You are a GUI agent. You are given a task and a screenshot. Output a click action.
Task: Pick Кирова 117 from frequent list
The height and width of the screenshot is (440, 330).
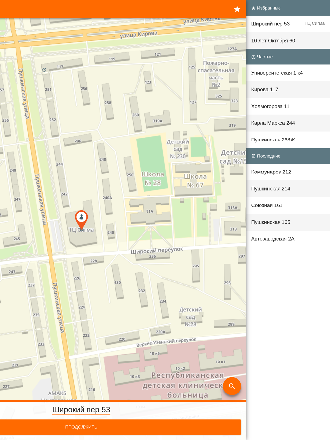pyautogui.click(x=288, y=90)
